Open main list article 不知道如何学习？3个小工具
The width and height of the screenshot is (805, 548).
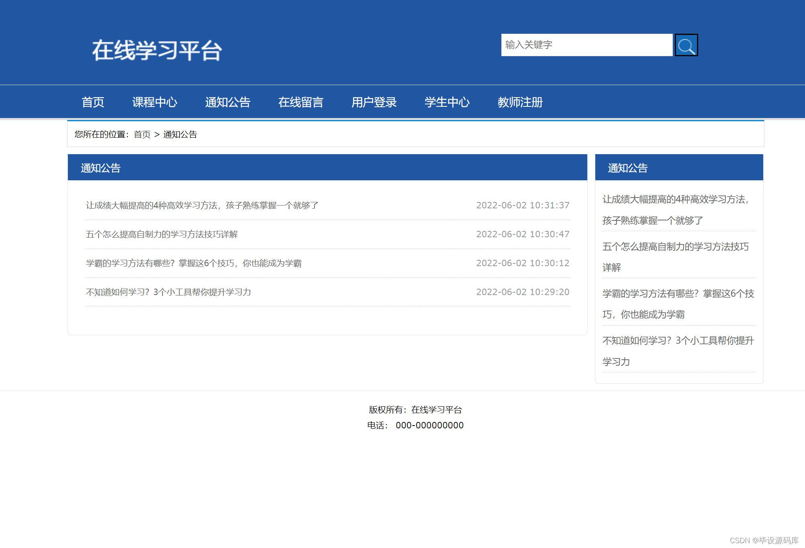point(168,292)
